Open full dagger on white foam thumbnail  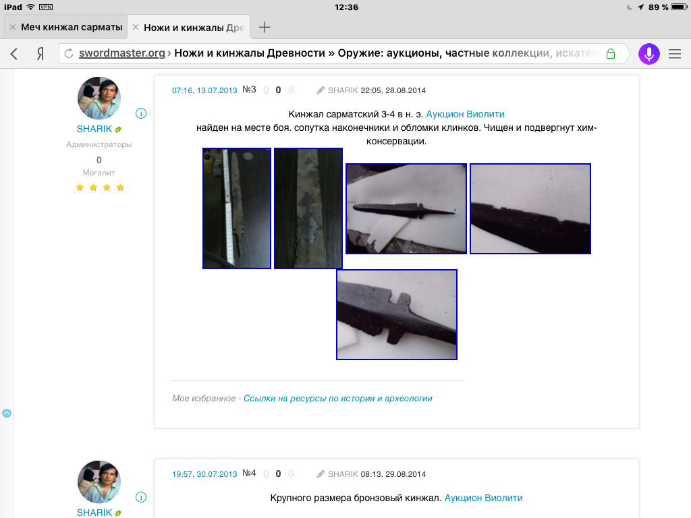pos(406,208)
